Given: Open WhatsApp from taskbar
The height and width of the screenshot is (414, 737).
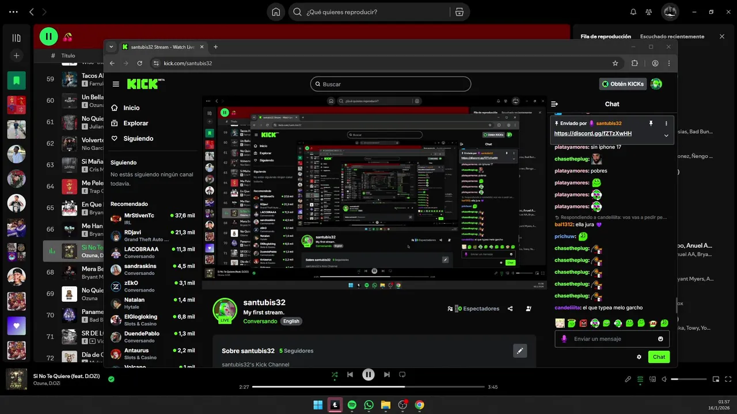Looking at the screenshot, I should (x=369, y=405).
